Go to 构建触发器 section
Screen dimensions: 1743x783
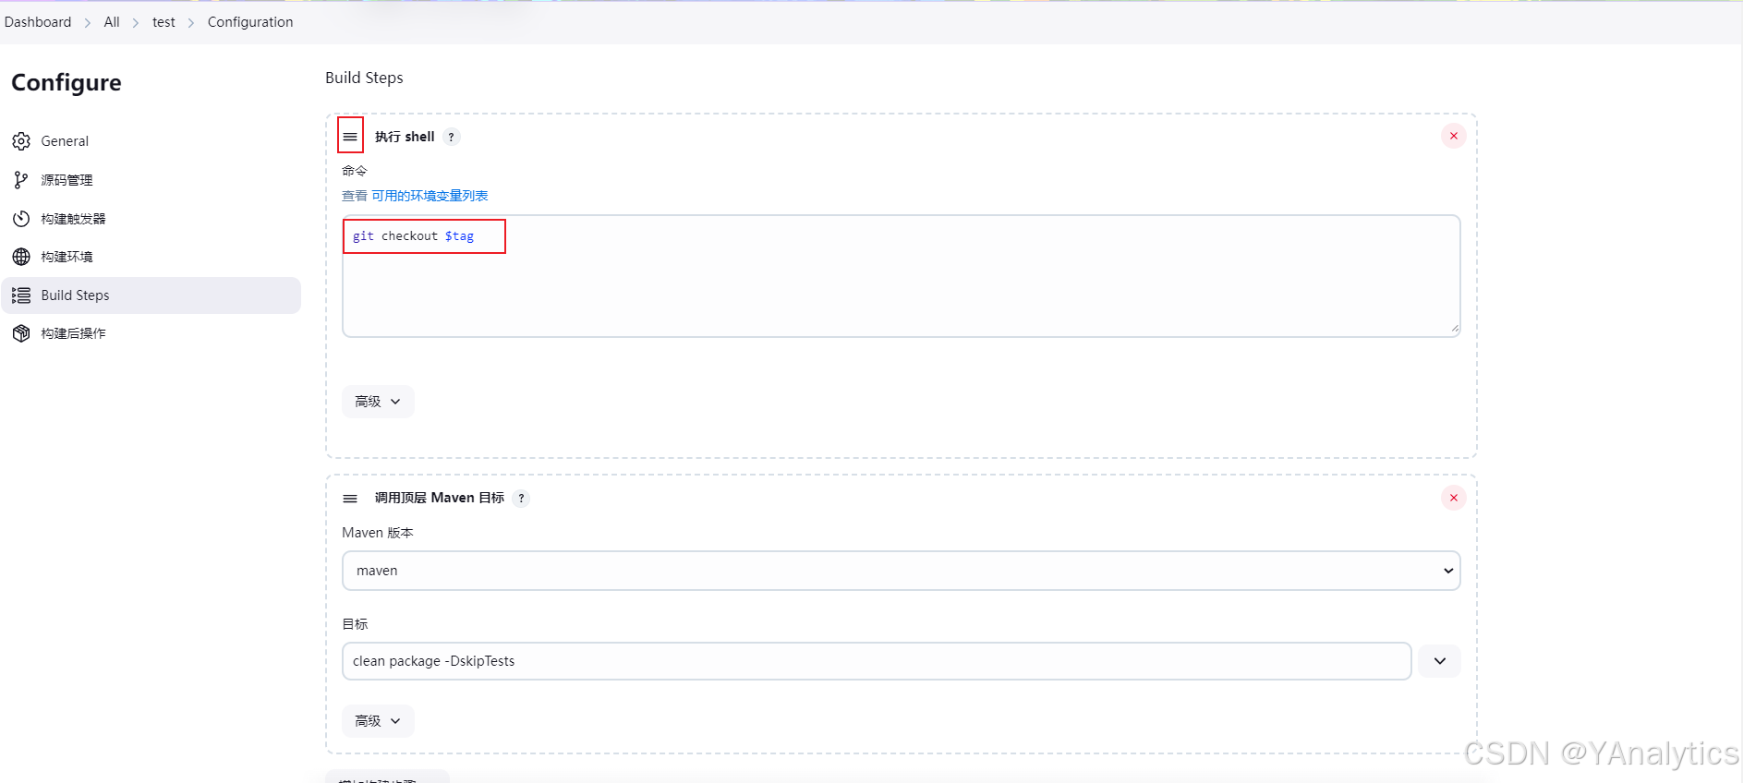[151, 219]
